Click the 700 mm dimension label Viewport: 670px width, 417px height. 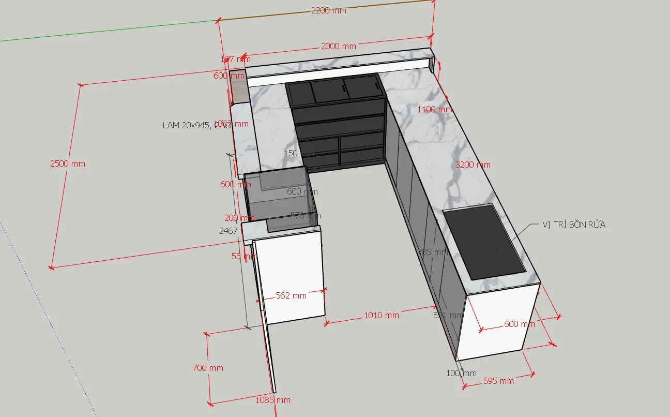[208, 368]
